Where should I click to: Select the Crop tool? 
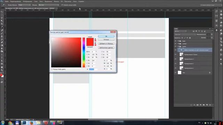click(2, 24)
